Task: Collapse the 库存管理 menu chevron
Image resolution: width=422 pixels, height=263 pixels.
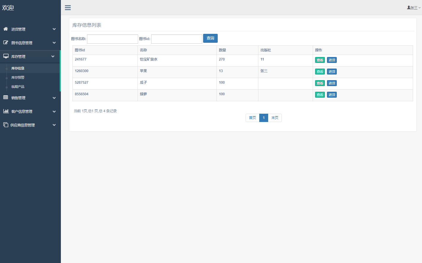Action: tap(53, 56)
